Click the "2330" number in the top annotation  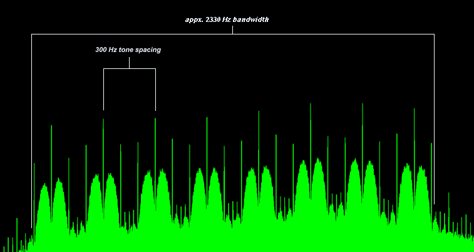[x=213, y=19]
